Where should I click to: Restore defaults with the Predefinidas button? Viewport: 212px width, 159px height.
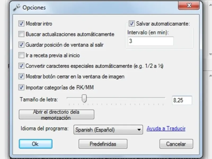point(103,144)
